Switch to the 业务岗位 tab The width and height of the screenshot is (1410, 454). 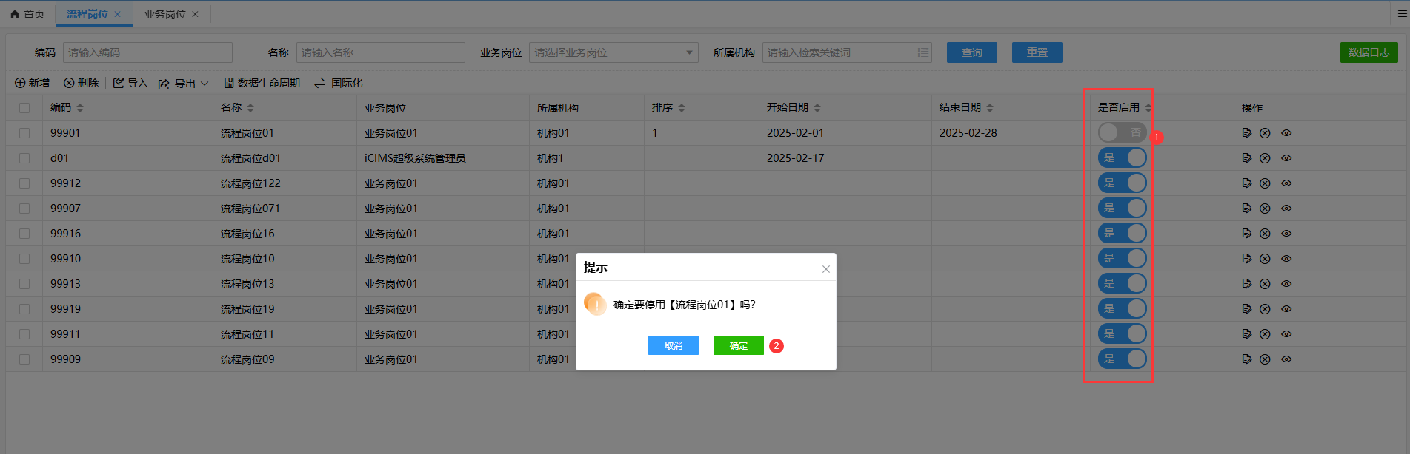(164, 14)
